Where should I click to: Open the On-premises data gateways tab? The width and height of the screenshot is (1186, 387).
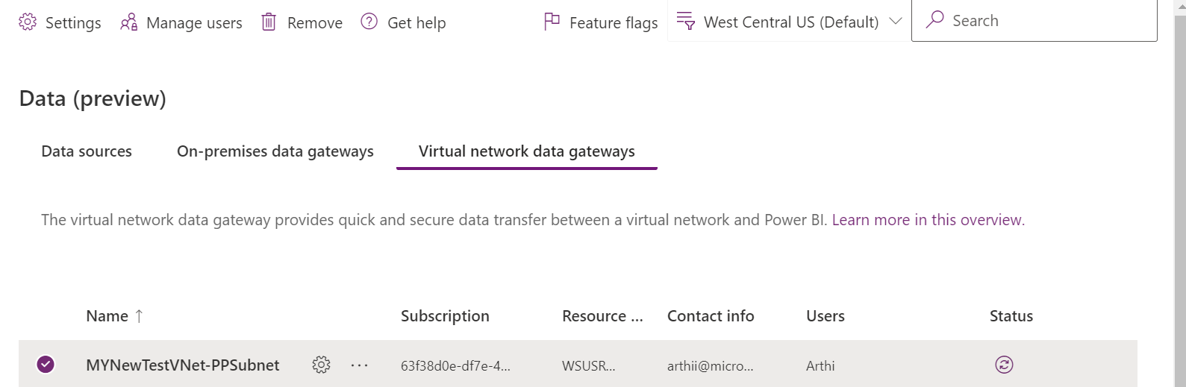point(275,151)
